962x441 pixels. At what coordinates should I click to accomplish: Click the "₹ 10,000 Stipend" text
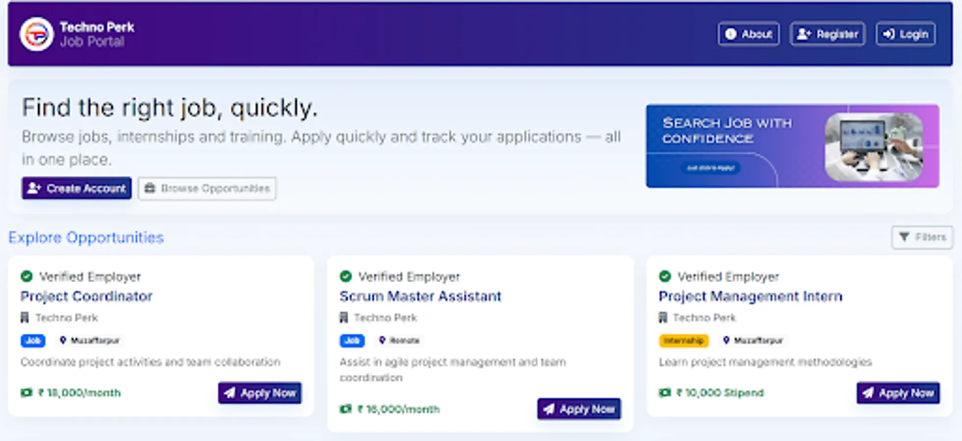720,393
